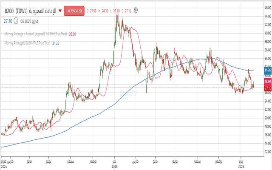The width and height of the screenshot is (272, 170).
Task: Open chart settings gear icon
Action: (x=136, y=10)
